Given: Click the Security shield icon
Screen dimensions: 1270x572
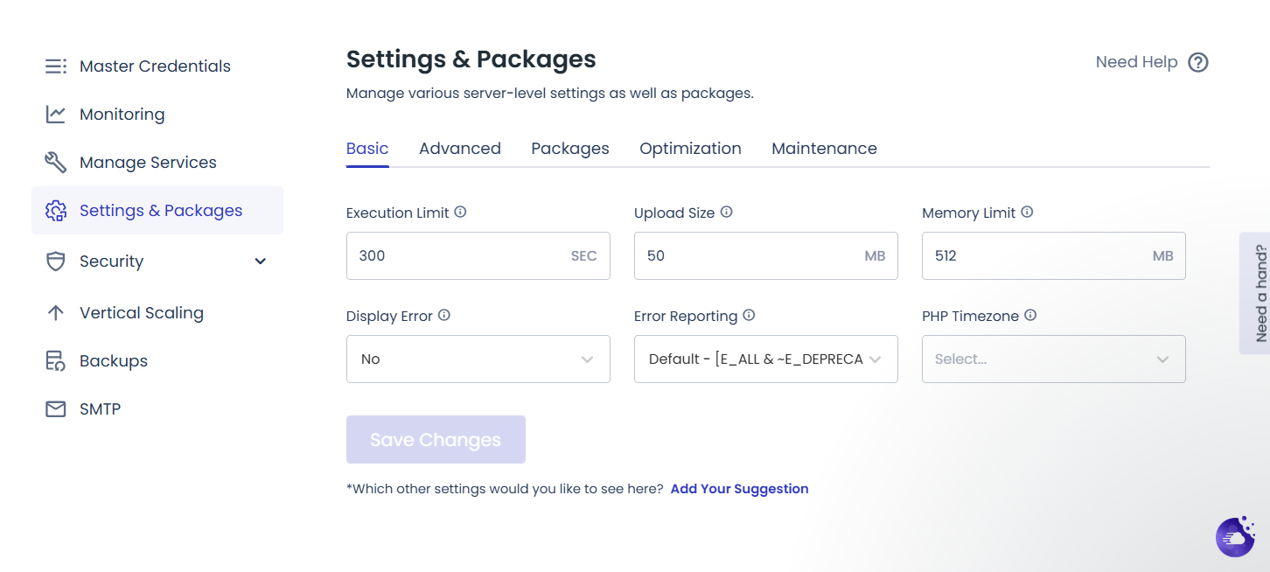Looking at the screenshot, I should pyautogui.click(x=56, y=262).
